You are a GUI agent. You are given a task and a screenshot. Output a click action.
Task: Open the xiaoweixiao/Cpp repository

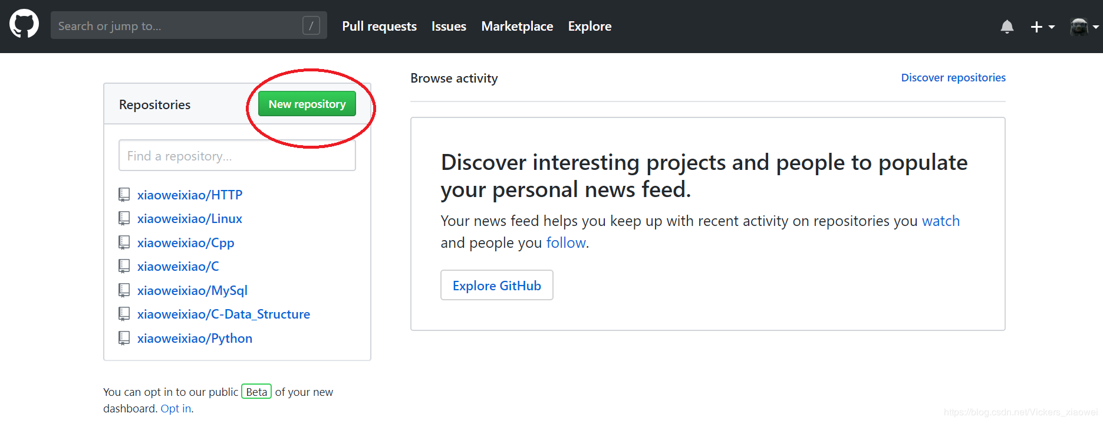click(x=186, y=242)
